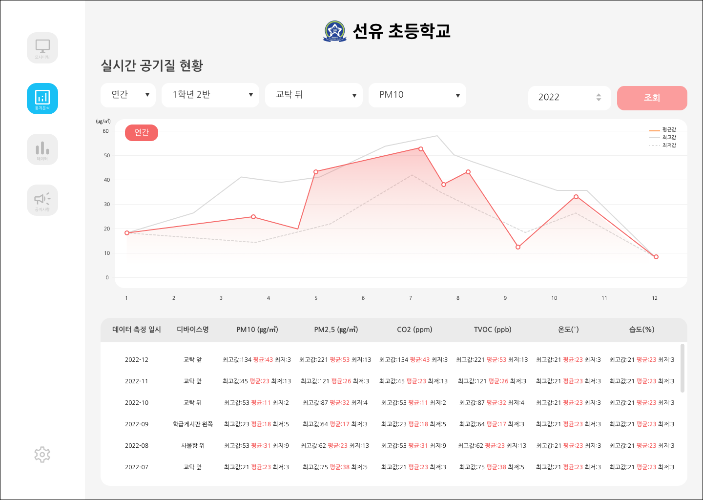Select the 2022-12 date row cell

click(137, 360)
